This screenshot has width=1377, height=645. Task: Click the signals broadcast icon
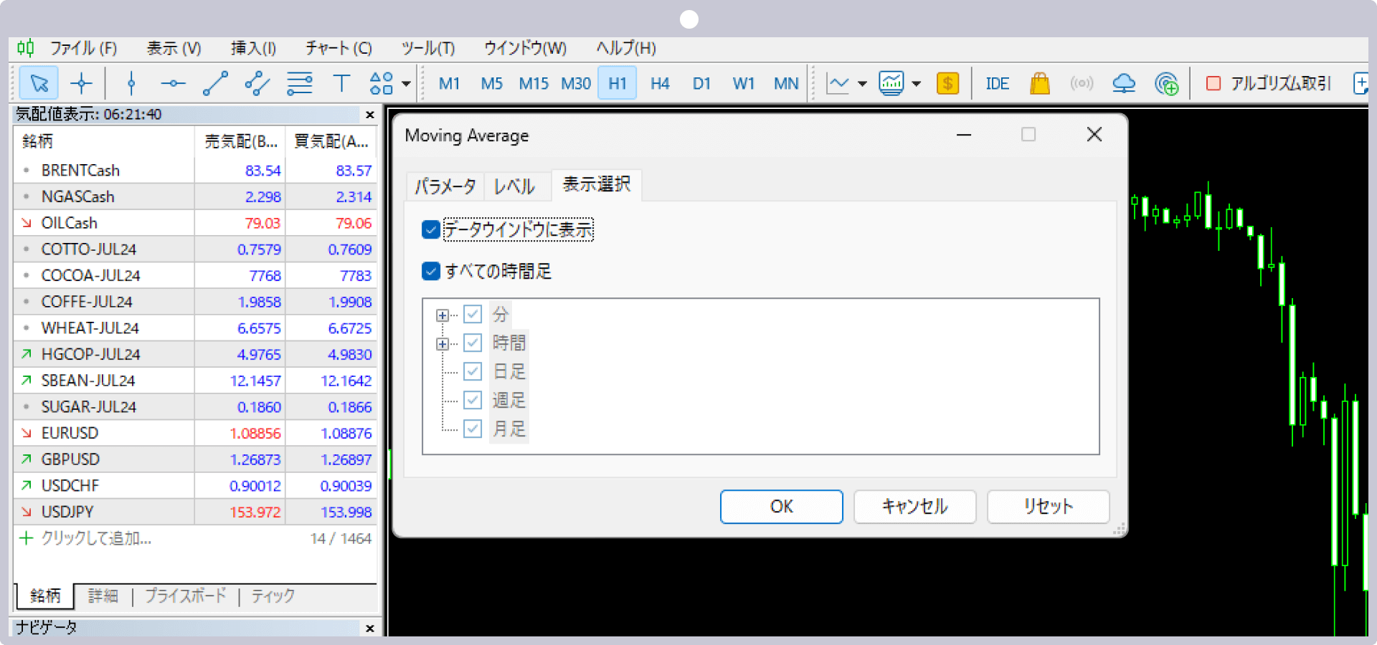[1082, 84]
